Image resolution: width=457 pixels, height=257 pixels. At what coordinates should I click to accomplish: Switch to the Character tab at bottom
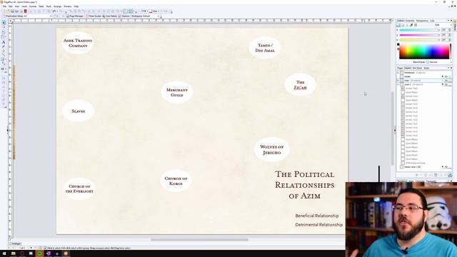pos(420,181)
